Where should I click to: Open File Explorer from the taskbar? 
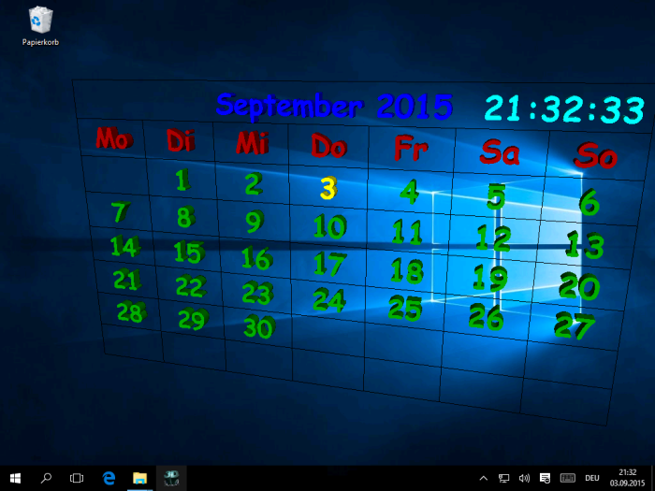[x=140, y=478]
